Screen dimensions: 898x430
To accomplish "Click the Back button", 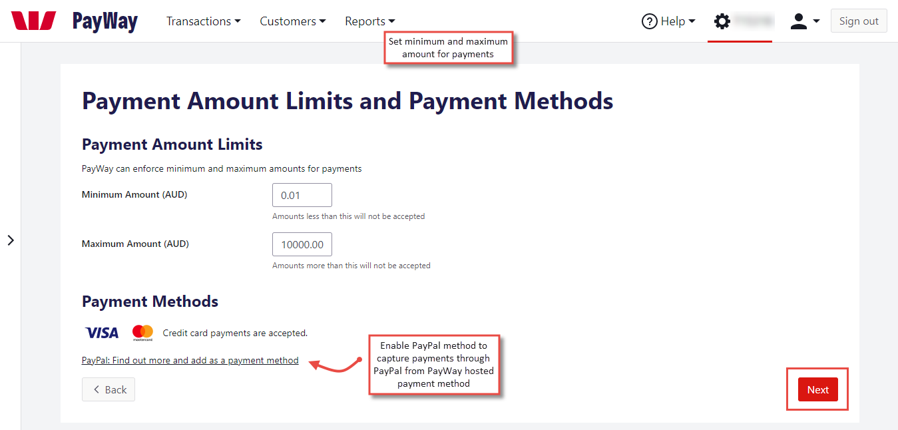I will [109, 390].
